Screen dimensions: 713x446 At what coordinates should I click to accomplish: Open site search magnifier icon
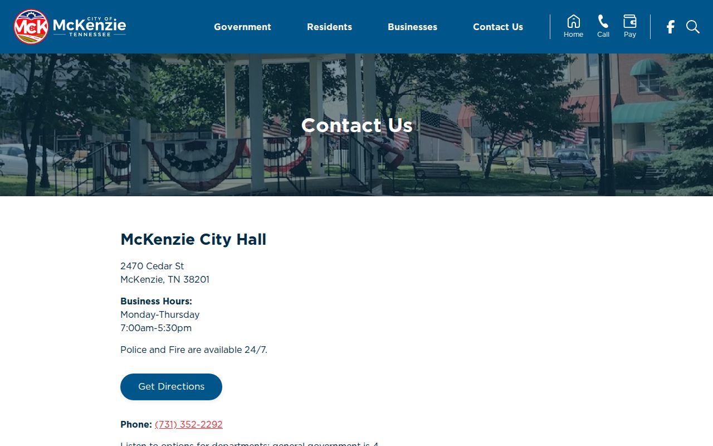(693, 27)
